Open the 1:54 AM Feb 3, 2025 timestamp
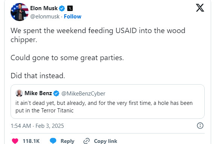Screen dimensions: 216x144 click(37, 126)
